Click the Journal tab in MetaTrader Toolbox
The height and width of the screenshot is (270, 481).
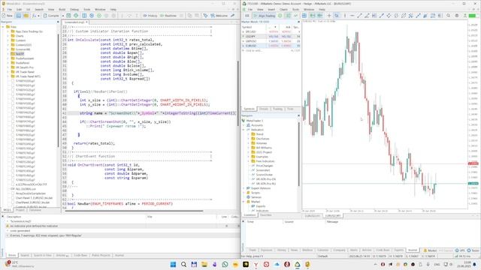coord(413,250)
